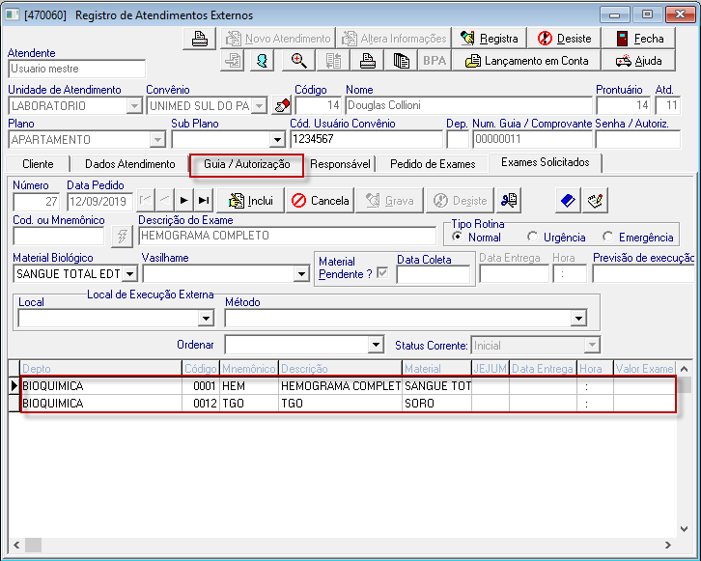Open the Material Biológico dropdown
Image resolution: width=701 pixels, height=561 pixels.
point(129,273)
